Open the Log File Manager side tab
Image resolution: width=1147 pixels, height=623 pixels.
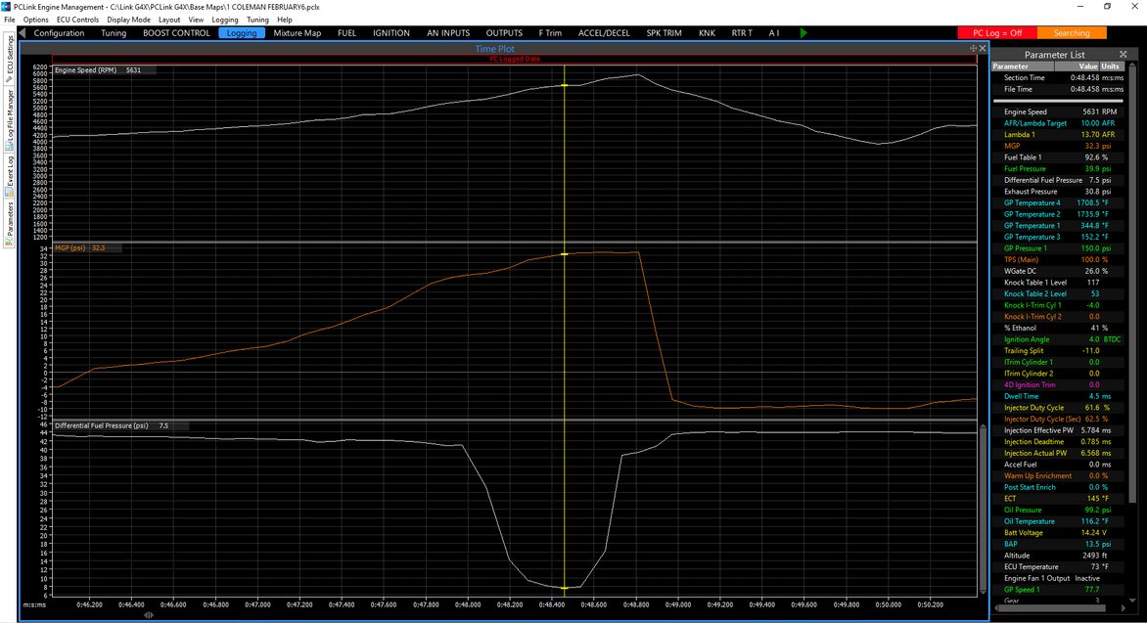coord(10,118)
